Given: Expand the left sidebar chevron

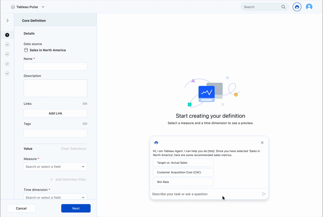Looking at the screenshot, I should [x=7, y=21].
